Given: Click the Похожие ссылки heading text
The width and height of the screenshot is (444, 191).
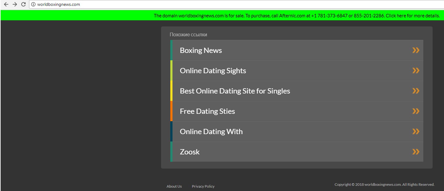Looking at the screenshot, I should (188, 35).
